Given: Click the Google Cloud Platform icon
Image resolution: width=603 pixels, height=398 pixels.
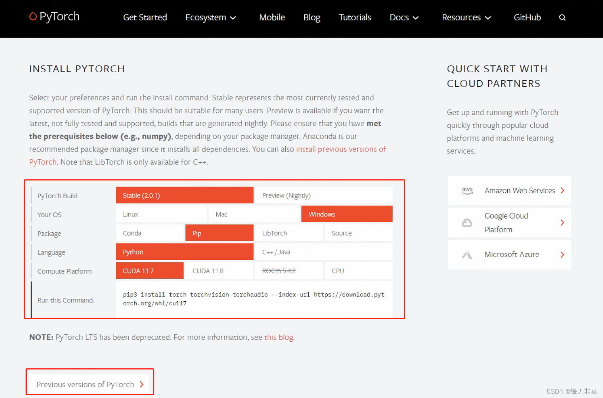Looking at the screenshot, I should pyautogui.click(x=467, y=223).
